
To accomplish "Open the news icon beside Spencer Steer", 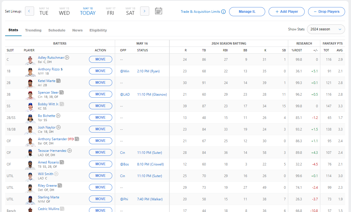I will [x=62, y=93].
